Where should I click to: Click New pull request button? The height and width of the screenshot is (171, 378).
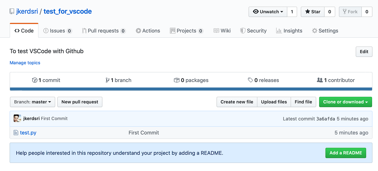coord(80,102)
